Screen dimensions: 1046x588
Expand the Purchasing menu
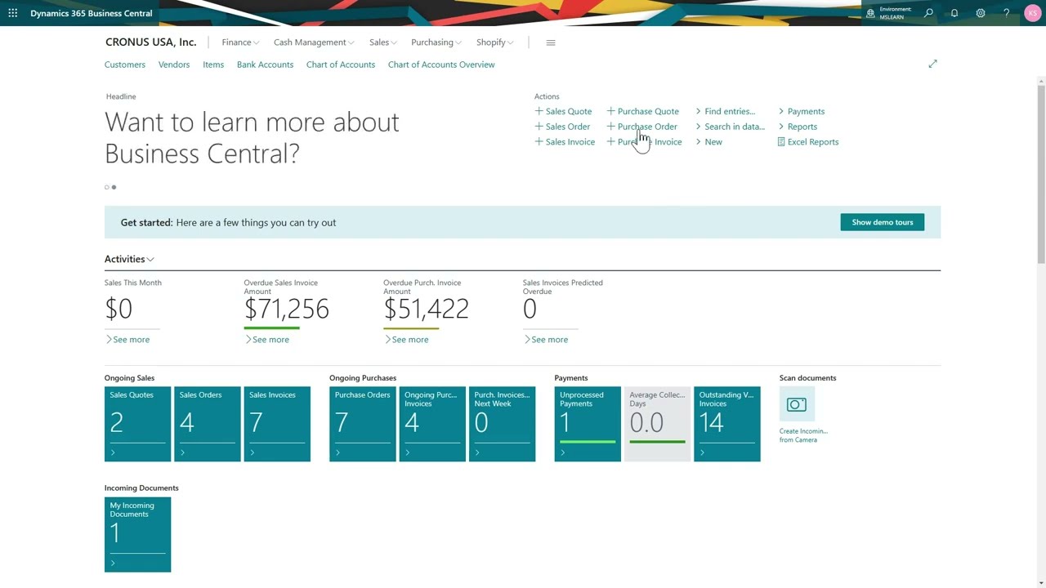(436, 42)
